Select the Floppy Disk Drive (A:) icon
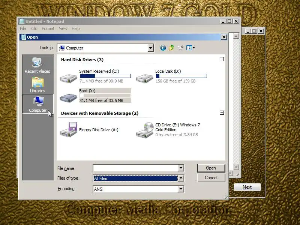This screenshot has height=225, width=300. point(68,130)
